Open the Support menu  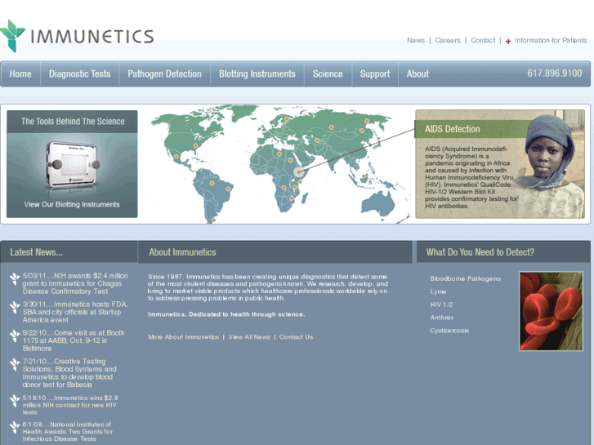pyautogui.click(x=375, y=73)
